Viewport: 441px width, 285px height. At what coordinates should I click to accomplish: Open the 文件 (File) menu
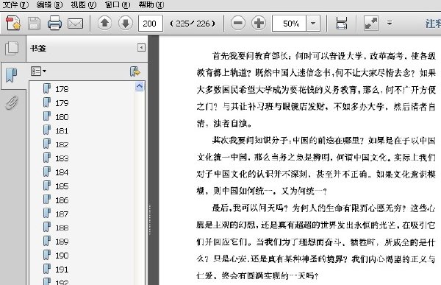[x=15, y=5]
